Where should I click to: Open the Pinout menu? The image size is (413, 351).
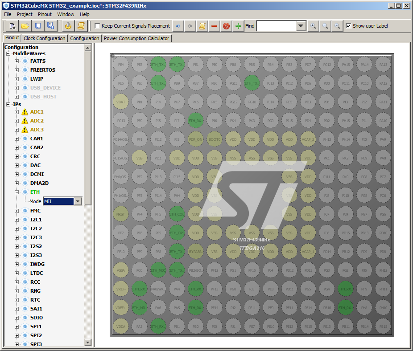click(45, 14)
